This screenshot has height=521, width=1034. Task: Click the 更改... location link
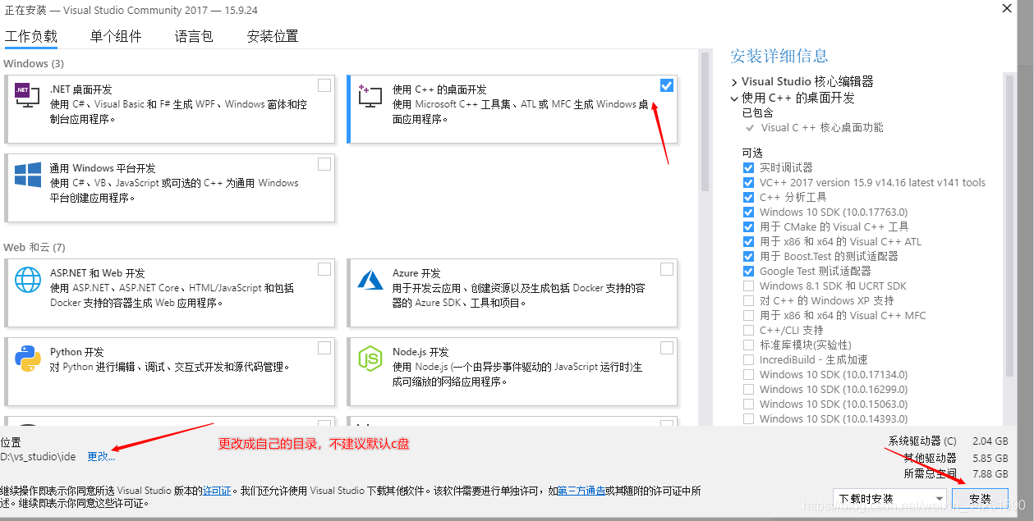(101, 456)
